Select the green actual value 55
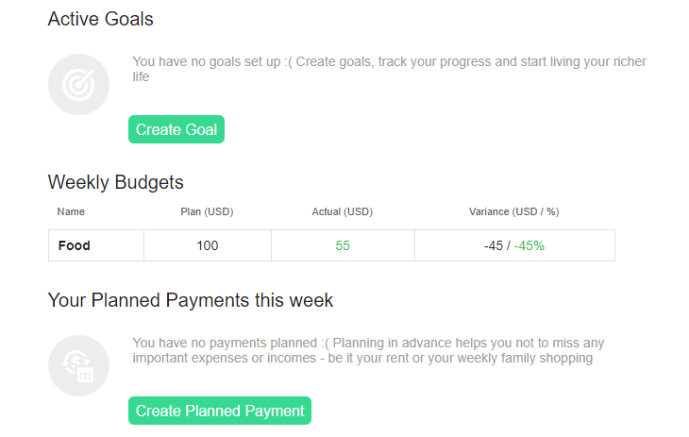This screenshot has height=437, width=689. click(343, 245)
